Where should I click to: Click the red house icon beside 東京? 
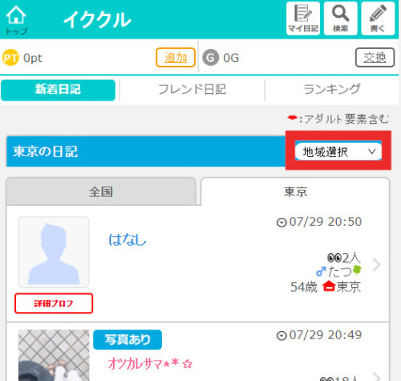point(329,286)
